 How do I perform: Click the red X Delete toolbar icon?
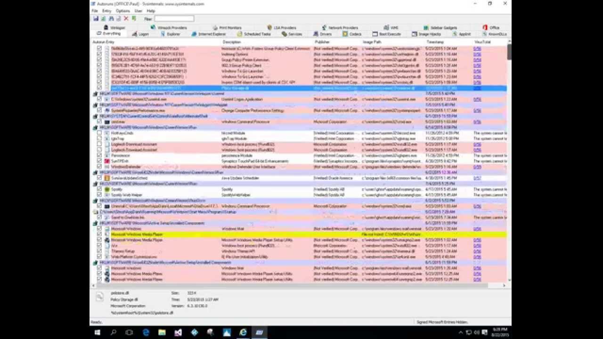126,18
